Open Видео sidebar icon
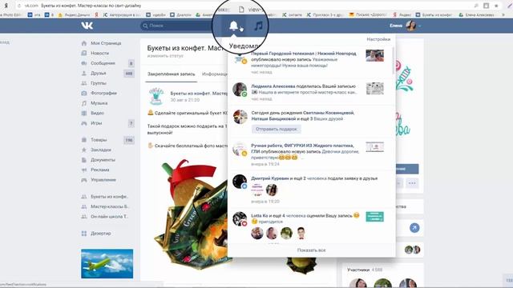The image size is (513, 288). point(84,113)
